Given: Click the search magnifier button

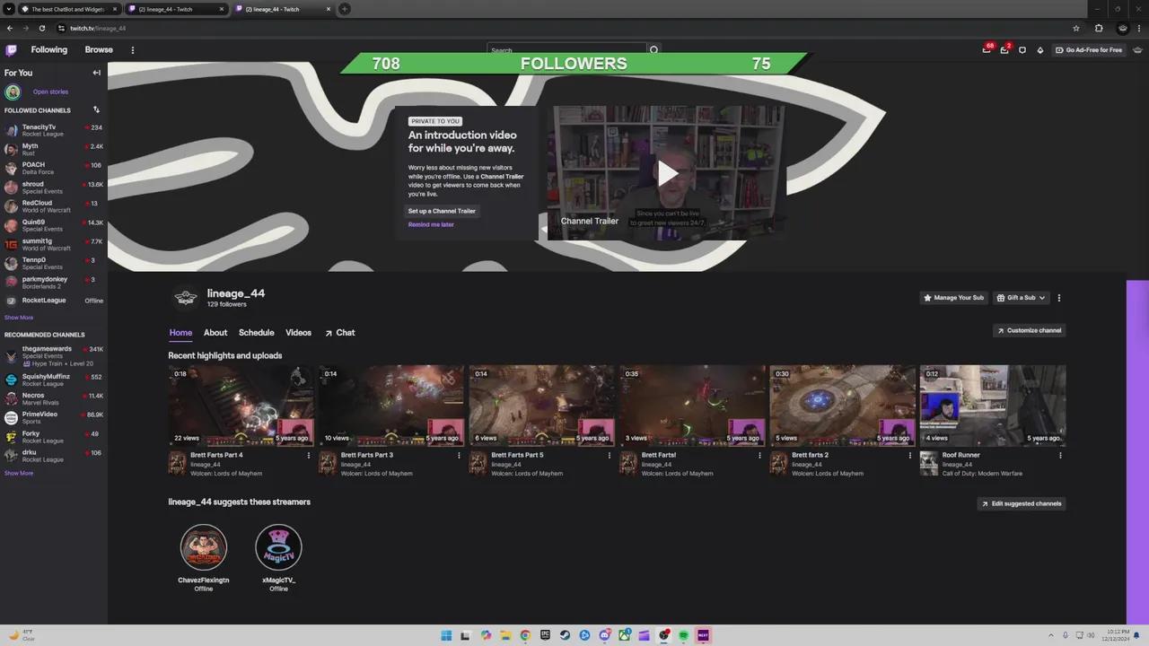Looking at the screenshot, I should pos(653,50).
